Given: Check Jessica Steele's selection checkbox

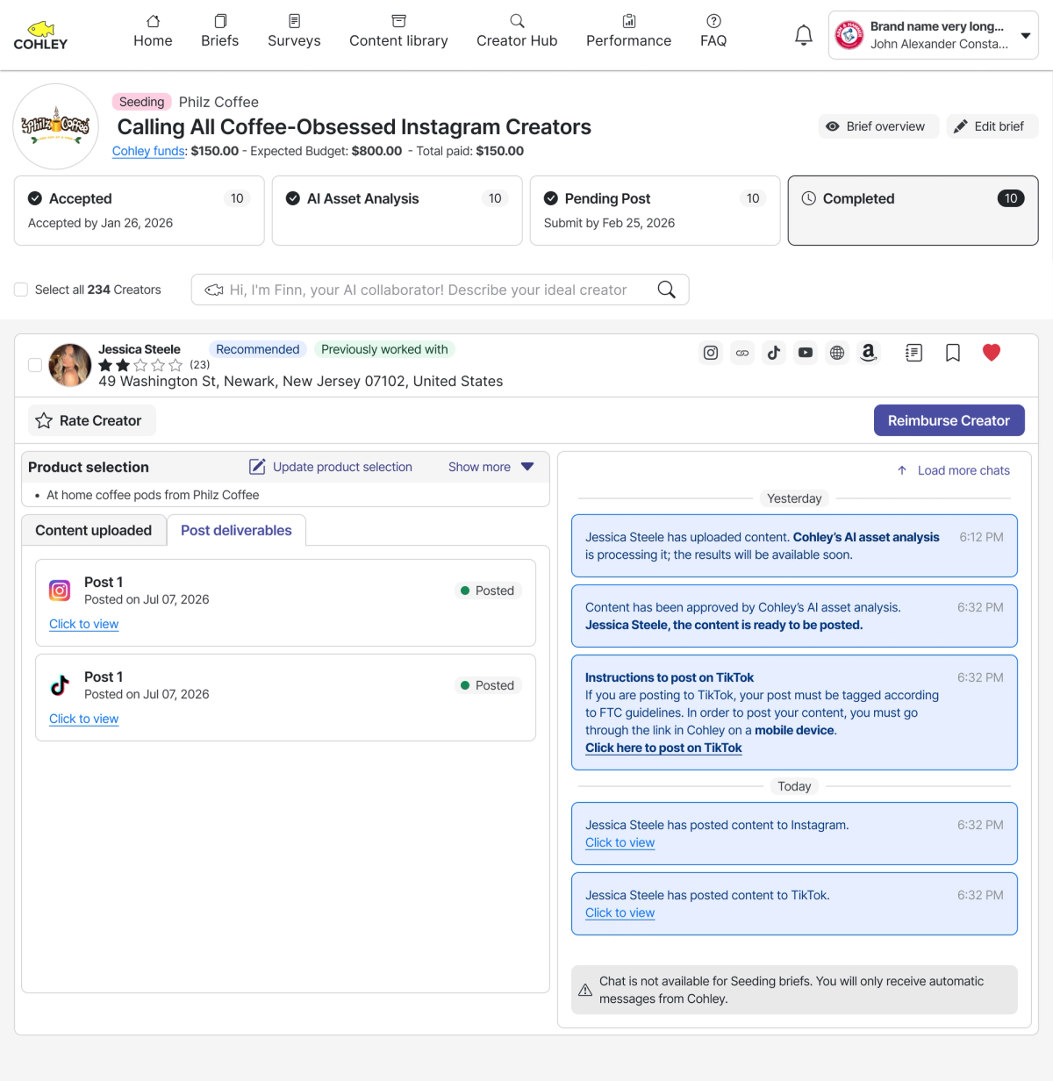Looking at the screenshot, I should pos(35,365).
